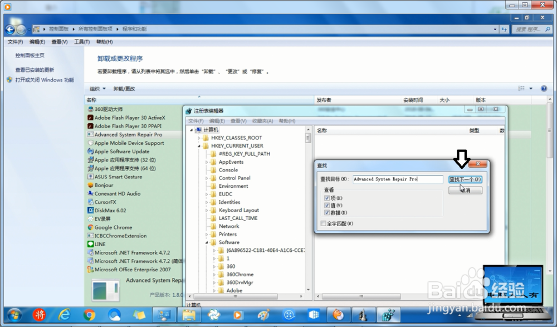Enable 全字匹配(W) checkbox
The image size is (557, 327).
323,223
